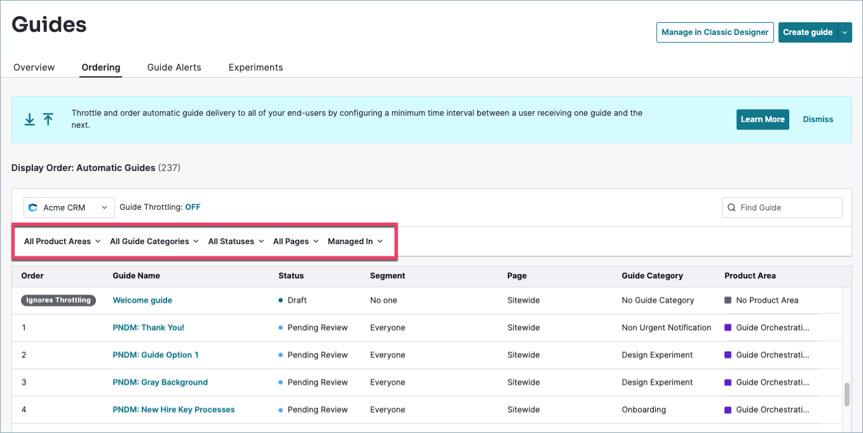863x433 pixels.
Task: Dismiss the throttling info banner
Action: (818, 120)
